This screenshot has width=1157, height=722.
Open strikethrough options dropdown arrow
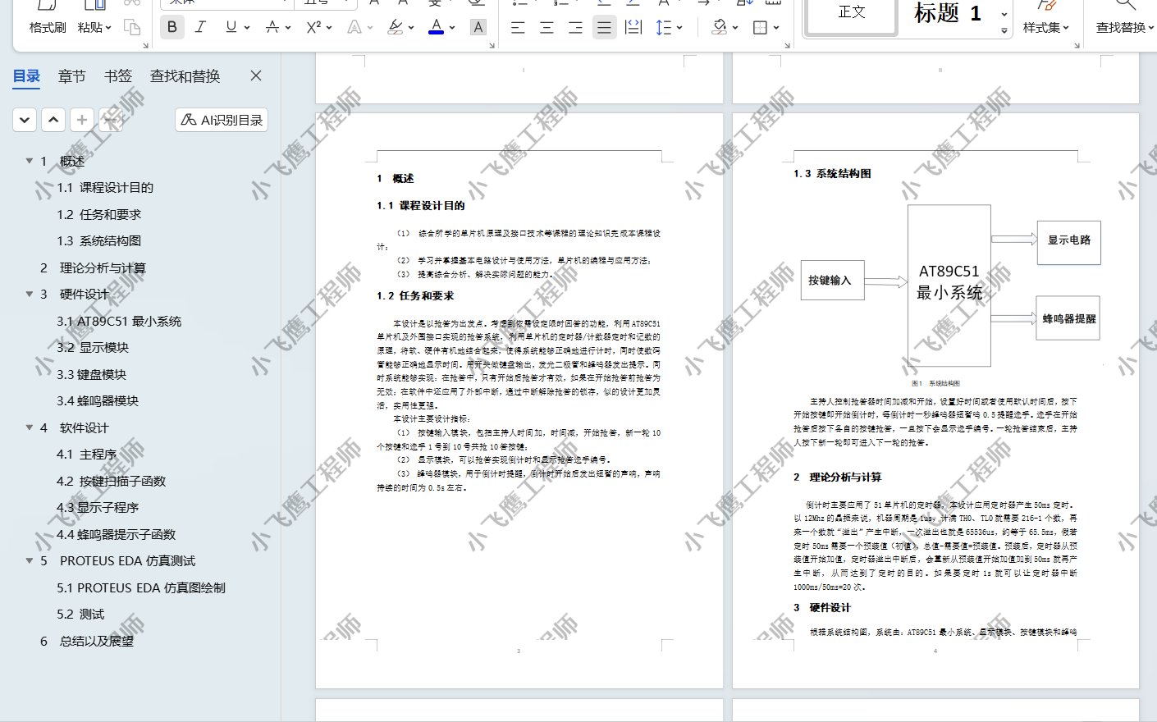[x=288, y=28]
